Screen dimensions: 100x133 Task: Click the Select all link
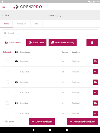click(7, 52)
